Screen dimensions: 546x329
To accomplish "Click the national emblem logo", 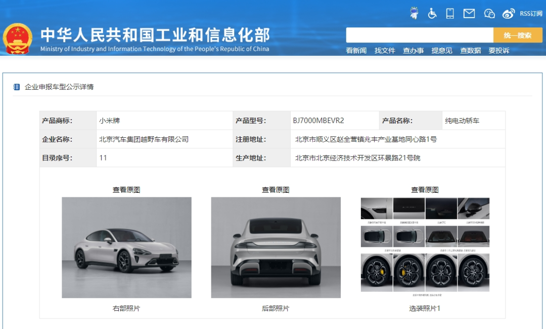I will tap(18, 38).
